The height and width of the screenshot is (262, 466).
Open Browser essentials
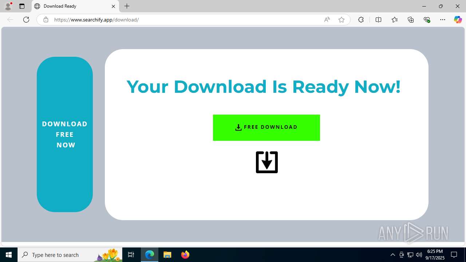[427, 20]
